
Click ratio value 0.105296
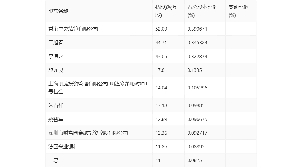point(197,88)
